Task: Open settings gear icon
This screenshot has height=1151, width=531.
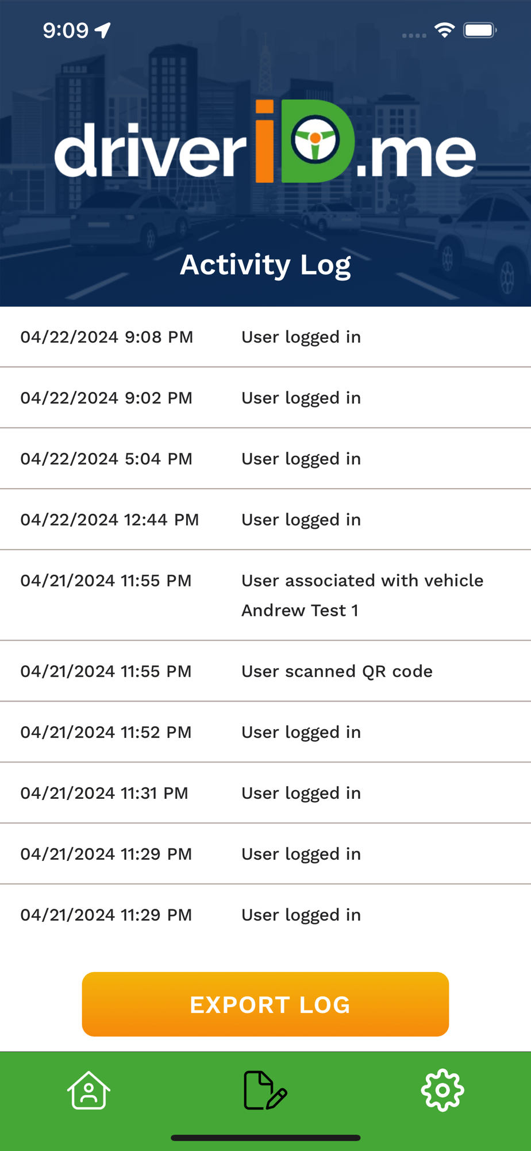Action: point(442,1090)
